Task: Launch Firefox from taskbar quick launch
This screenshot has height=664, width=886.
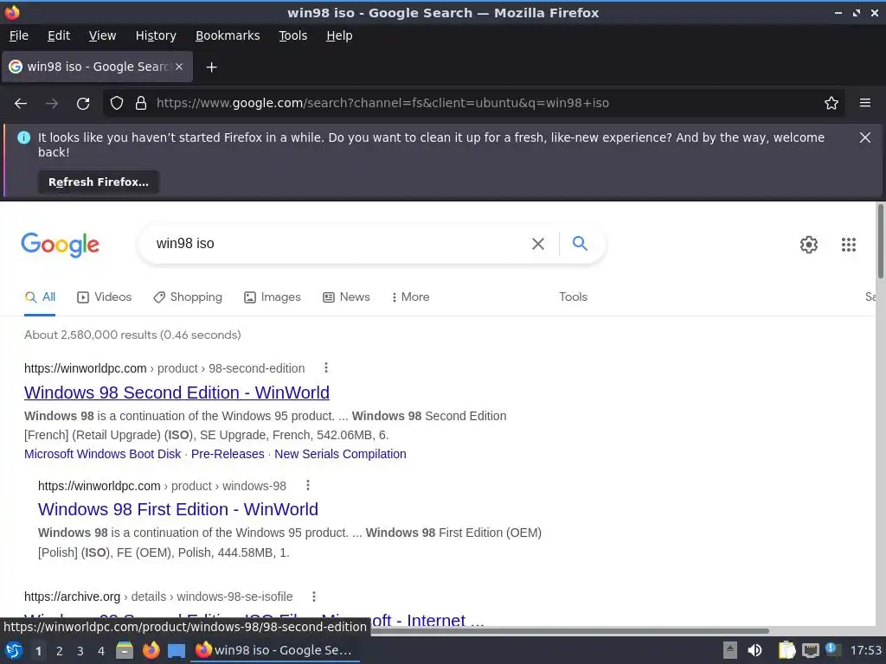Action: (151, 650)
